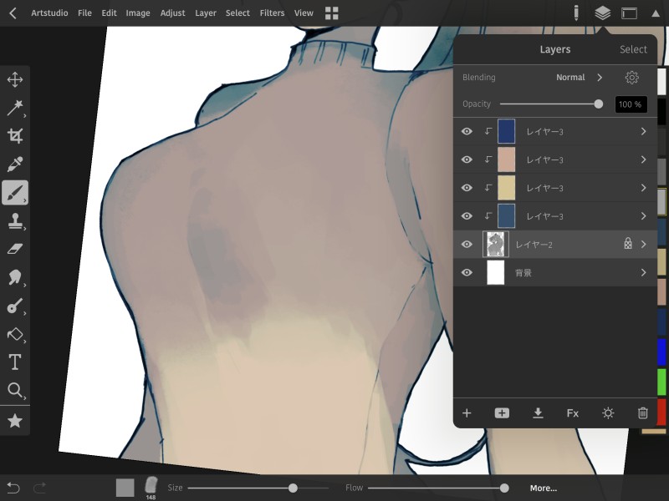Hide the pink レイヤー3 layer
This screenshot has width=669, height=501.
pos(467,159)
